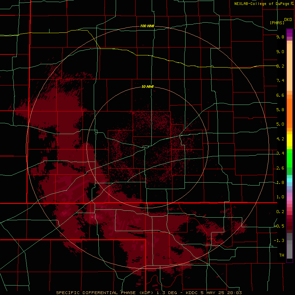Click the TH threshold label

click(x=282, y=255)
